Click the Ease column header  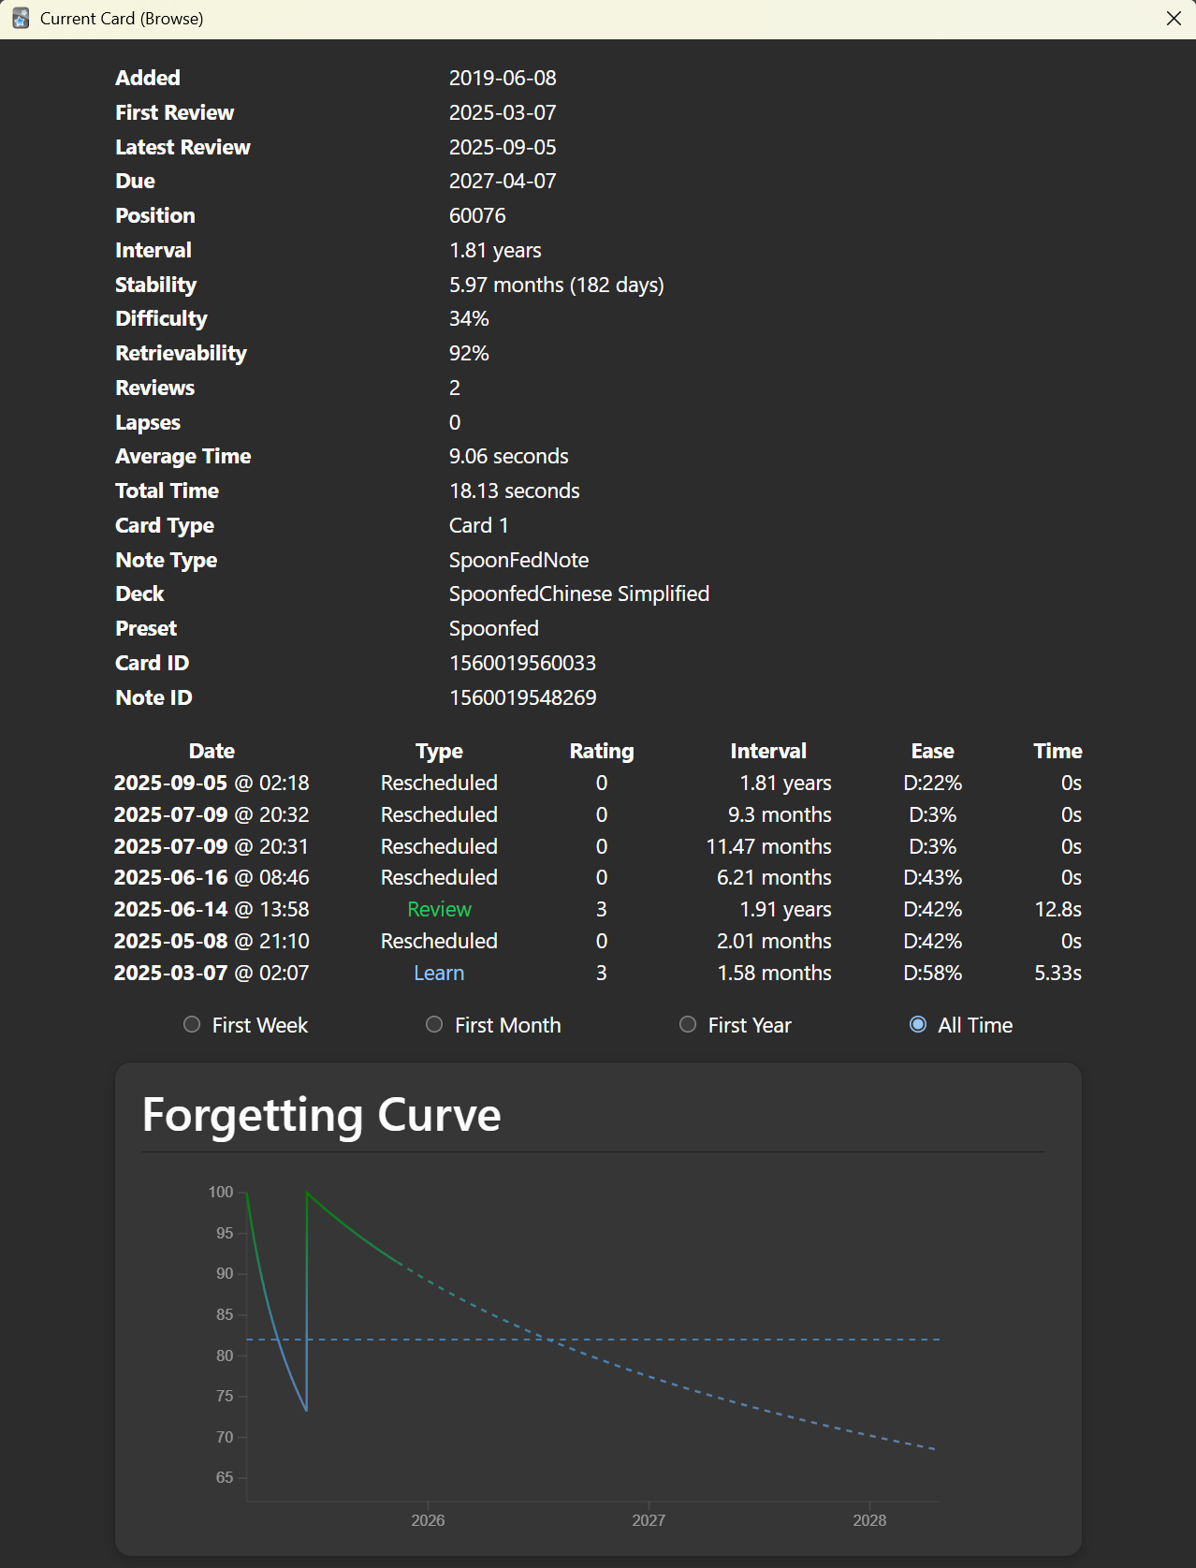(x=932, y=751)
